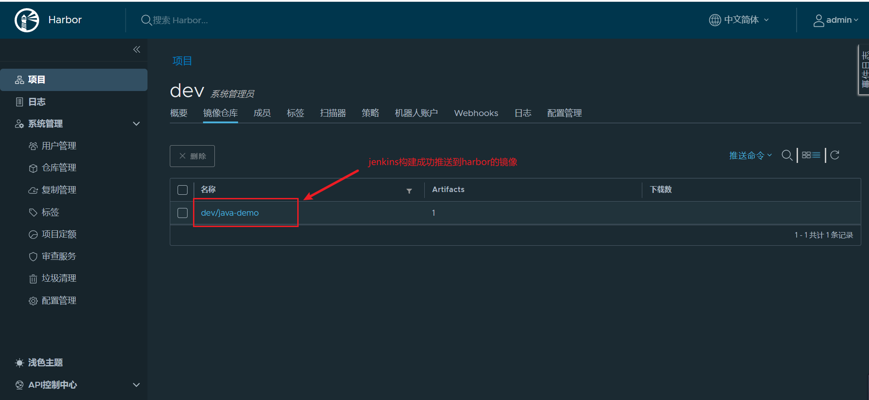Click the search magnifier in the header
The width and height of the screenshot is (869, 400).
click(x=146, y=20)
